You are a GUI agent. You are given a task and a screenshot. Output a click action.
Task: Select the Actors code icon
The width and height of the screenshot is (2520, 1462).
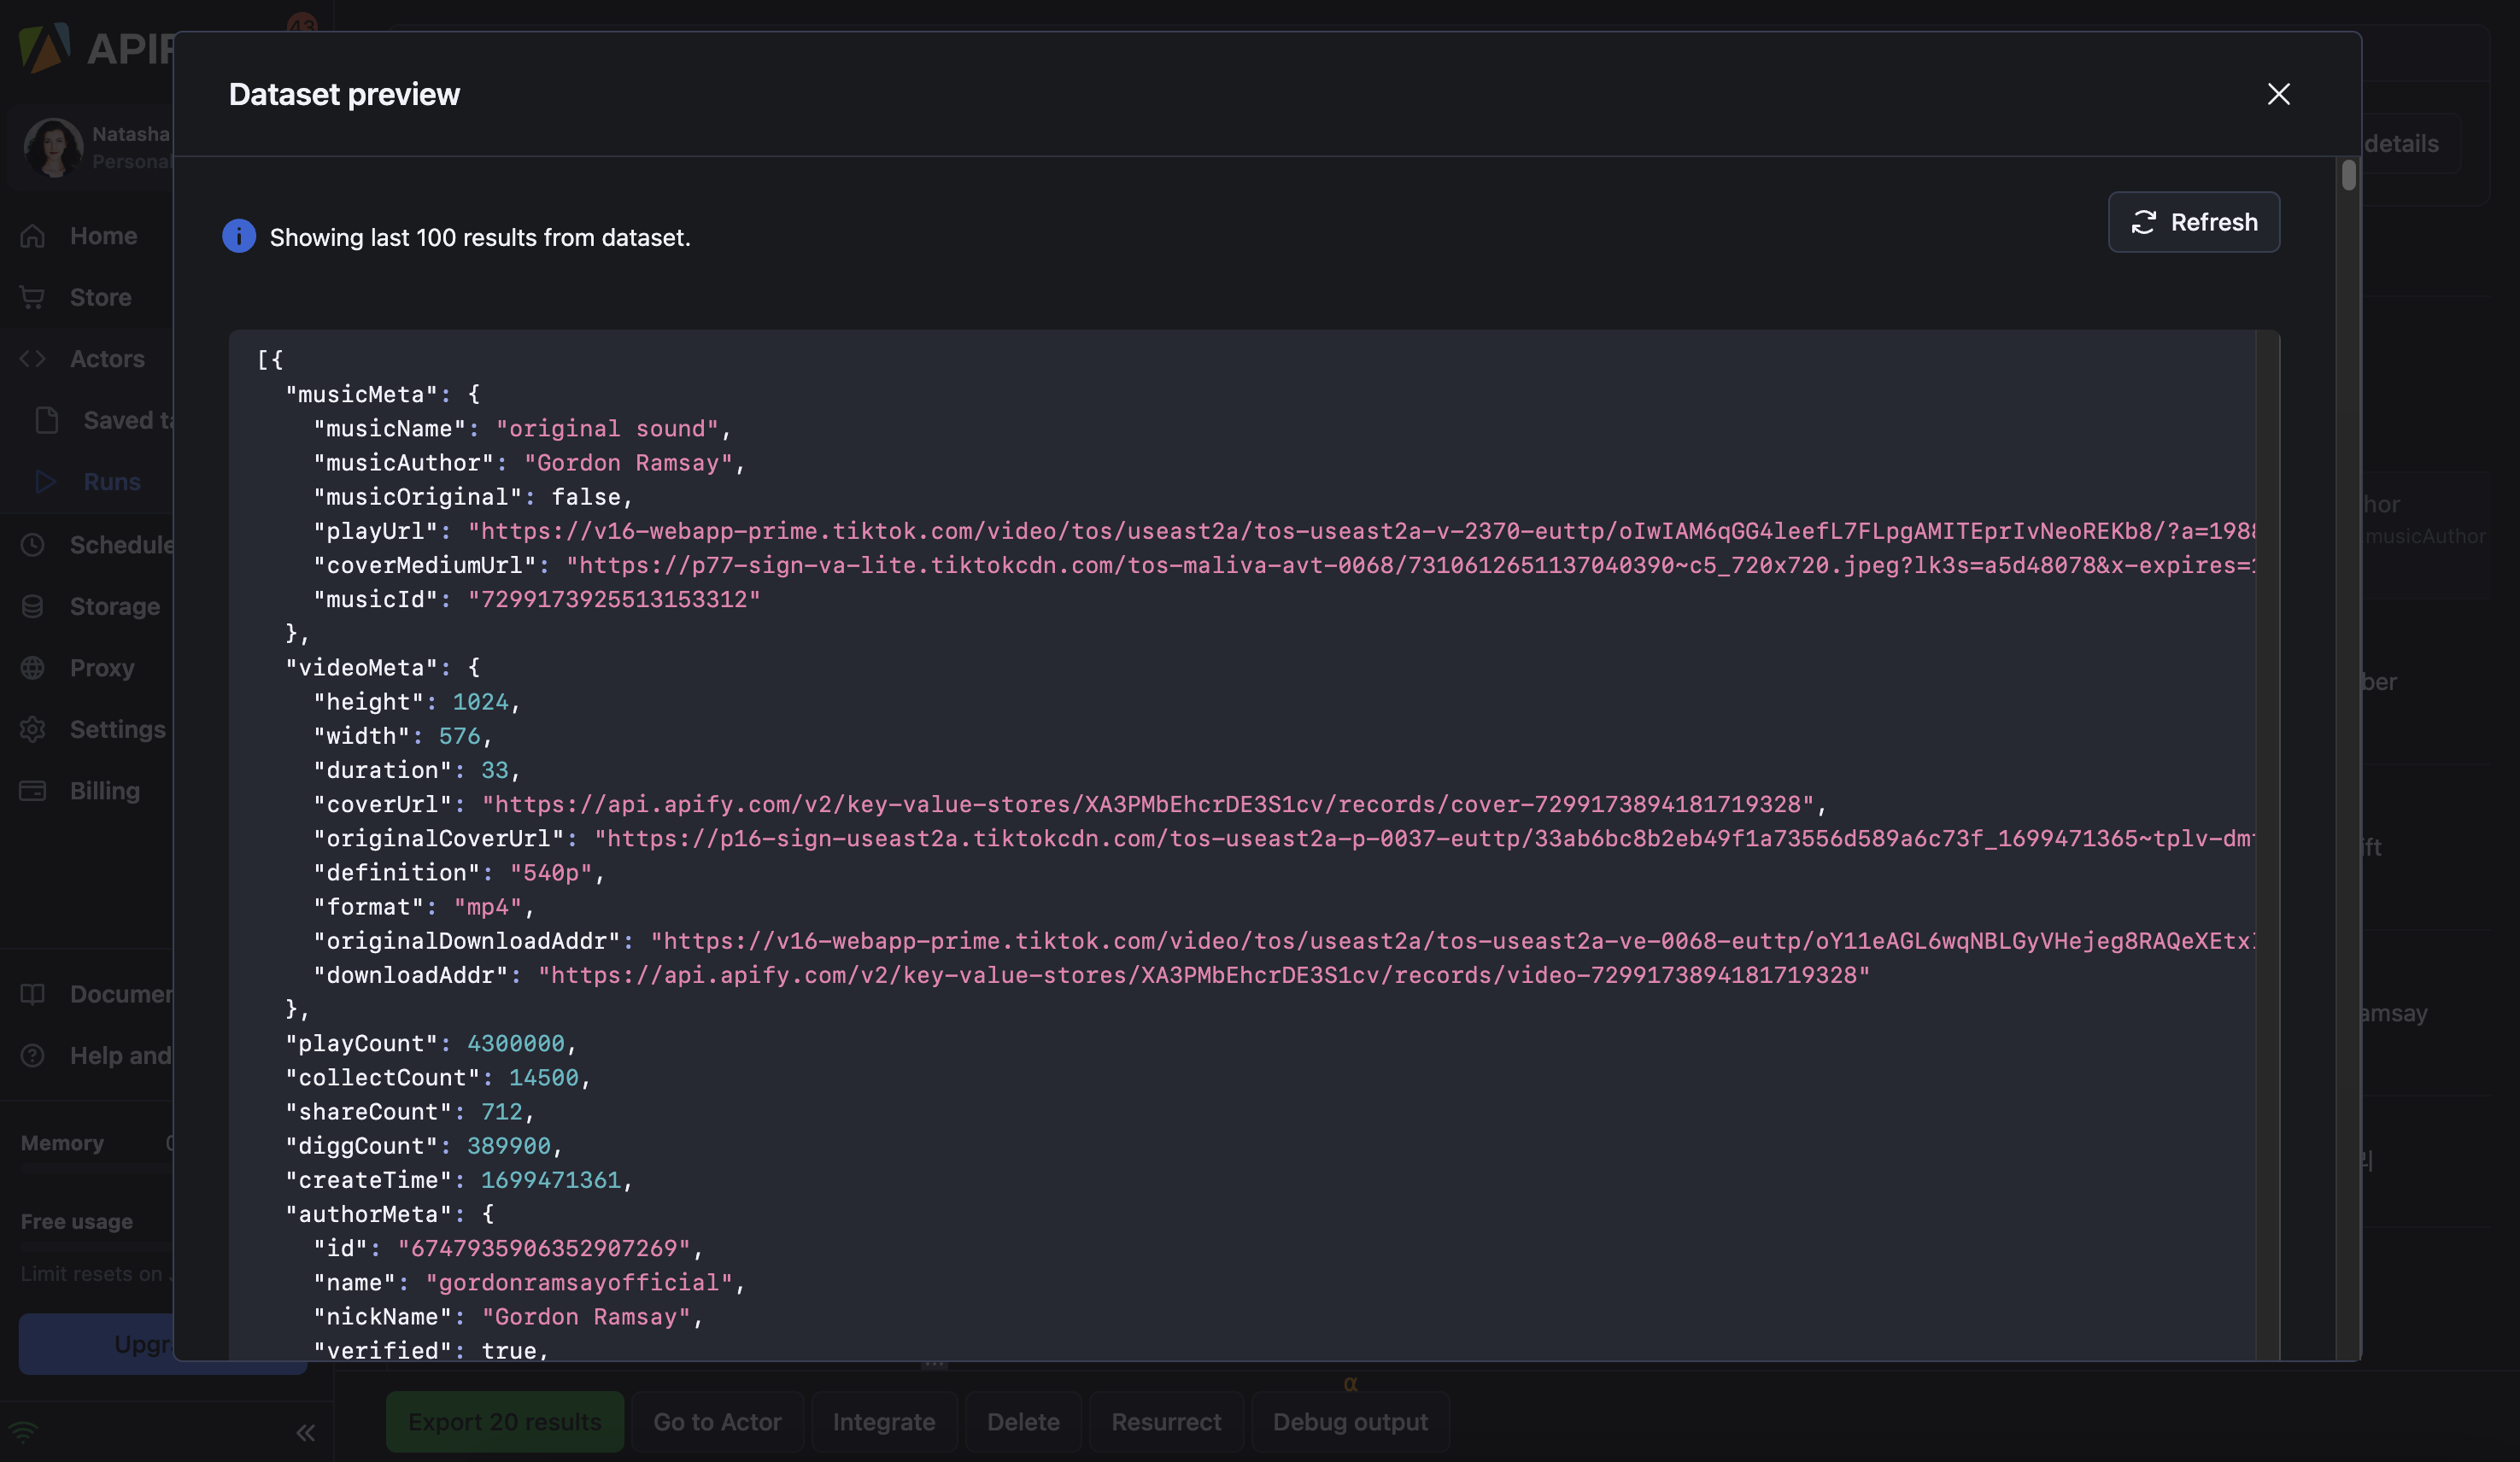click(x=33, y=359)
